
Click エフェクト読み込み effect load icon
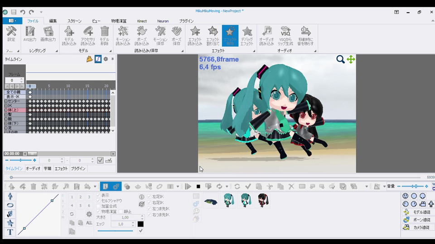coord(195,36)
